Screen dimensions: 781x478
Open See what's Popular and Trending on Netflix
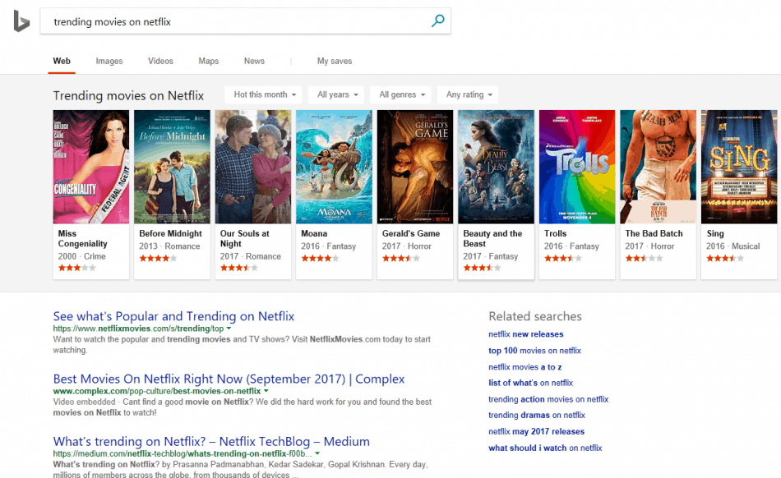point(173,316)
